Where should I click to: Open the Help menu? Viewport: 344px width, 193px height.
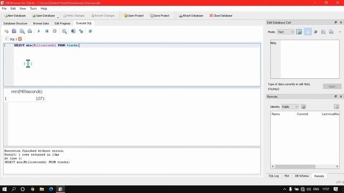coord(44,9)
